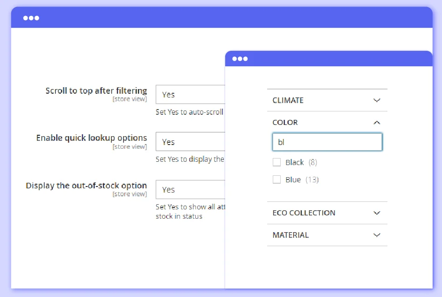The height and width of the screenshot is (297, 442).
Task: Click the first dot in the back window titlebar
Action: pos(25,17)
